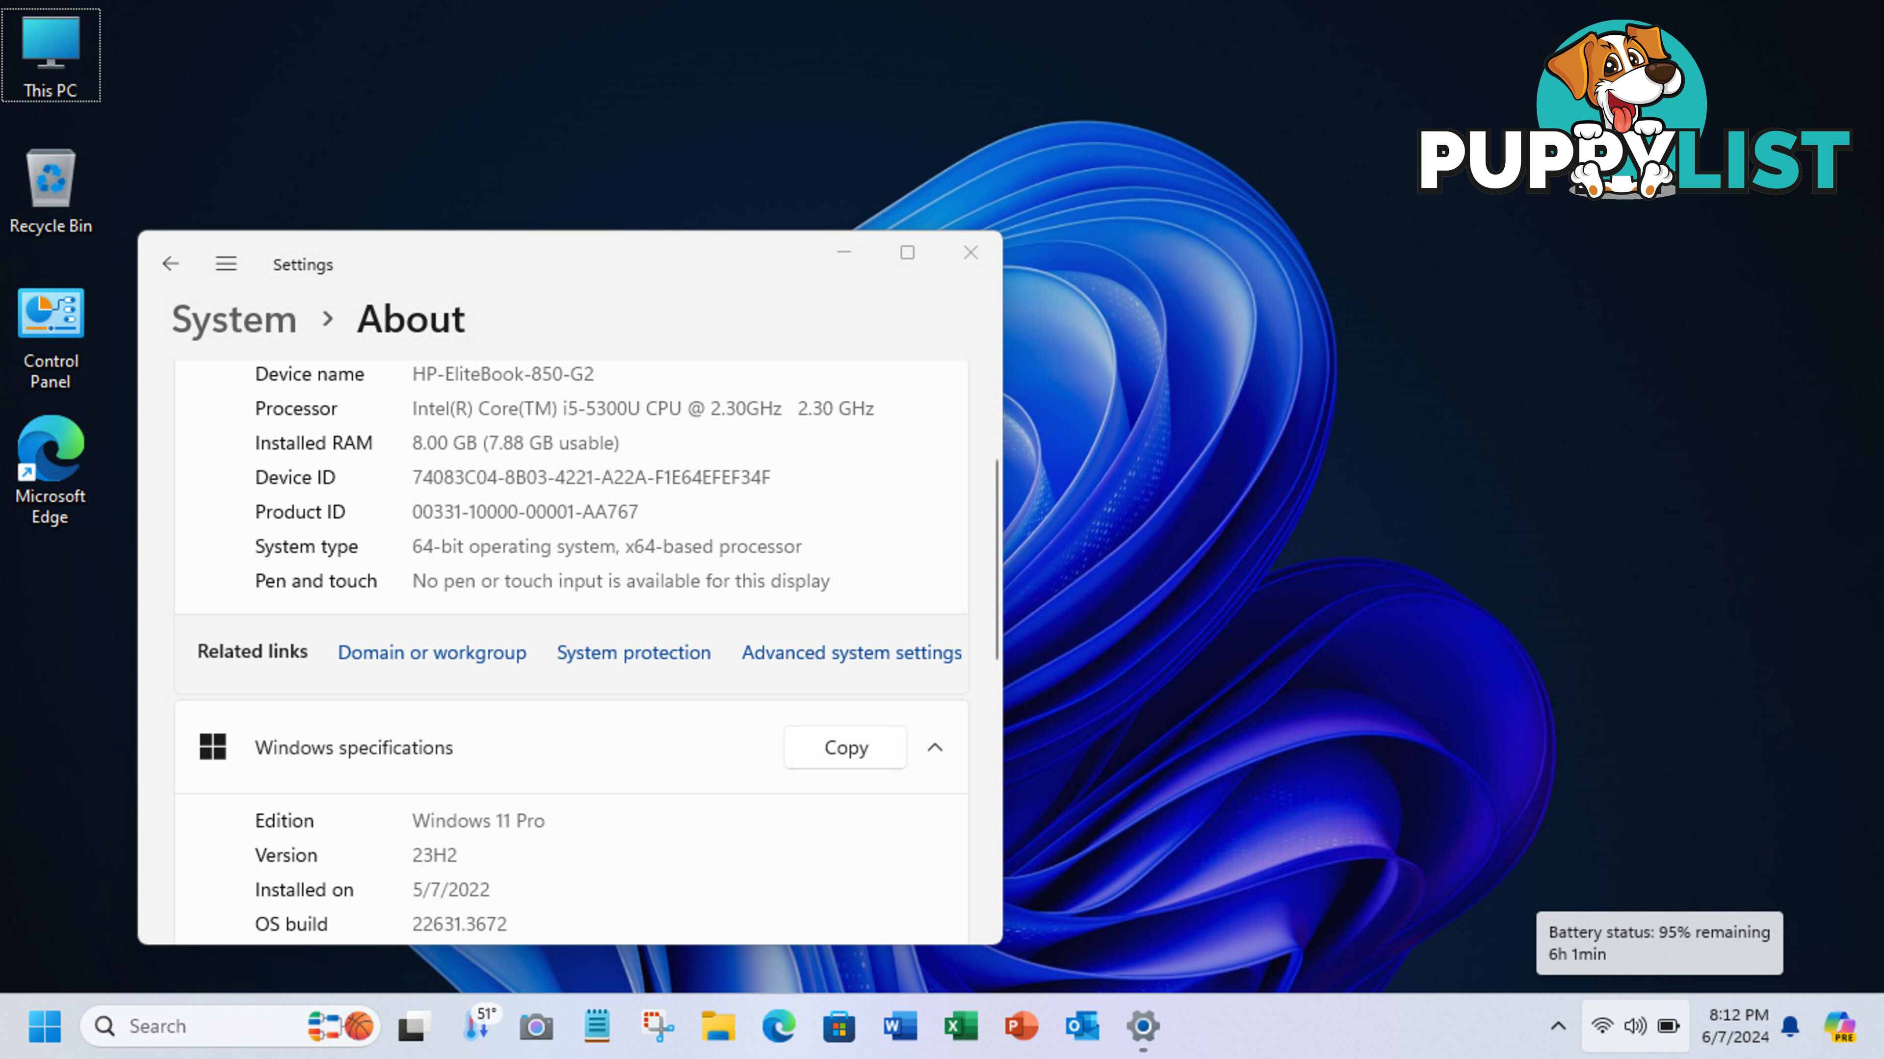
Task: Launch the Camera app from taskbar
Action: pyautogui.click(x=536, y=1026)
